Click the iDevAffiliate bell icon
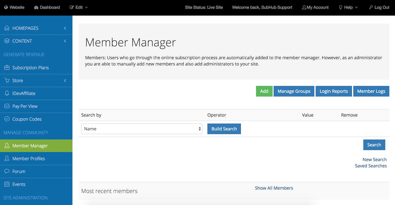The image size is (395, 205). click(7, 93)
